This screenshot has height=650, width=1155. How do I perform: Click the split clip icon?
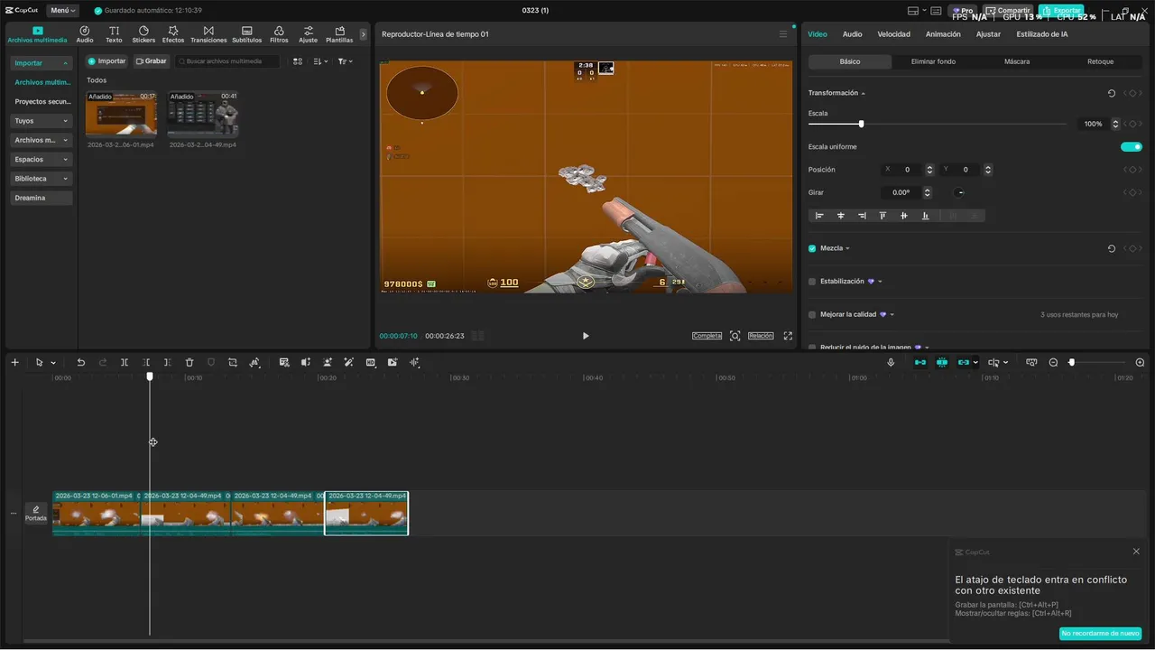(125, 362)
